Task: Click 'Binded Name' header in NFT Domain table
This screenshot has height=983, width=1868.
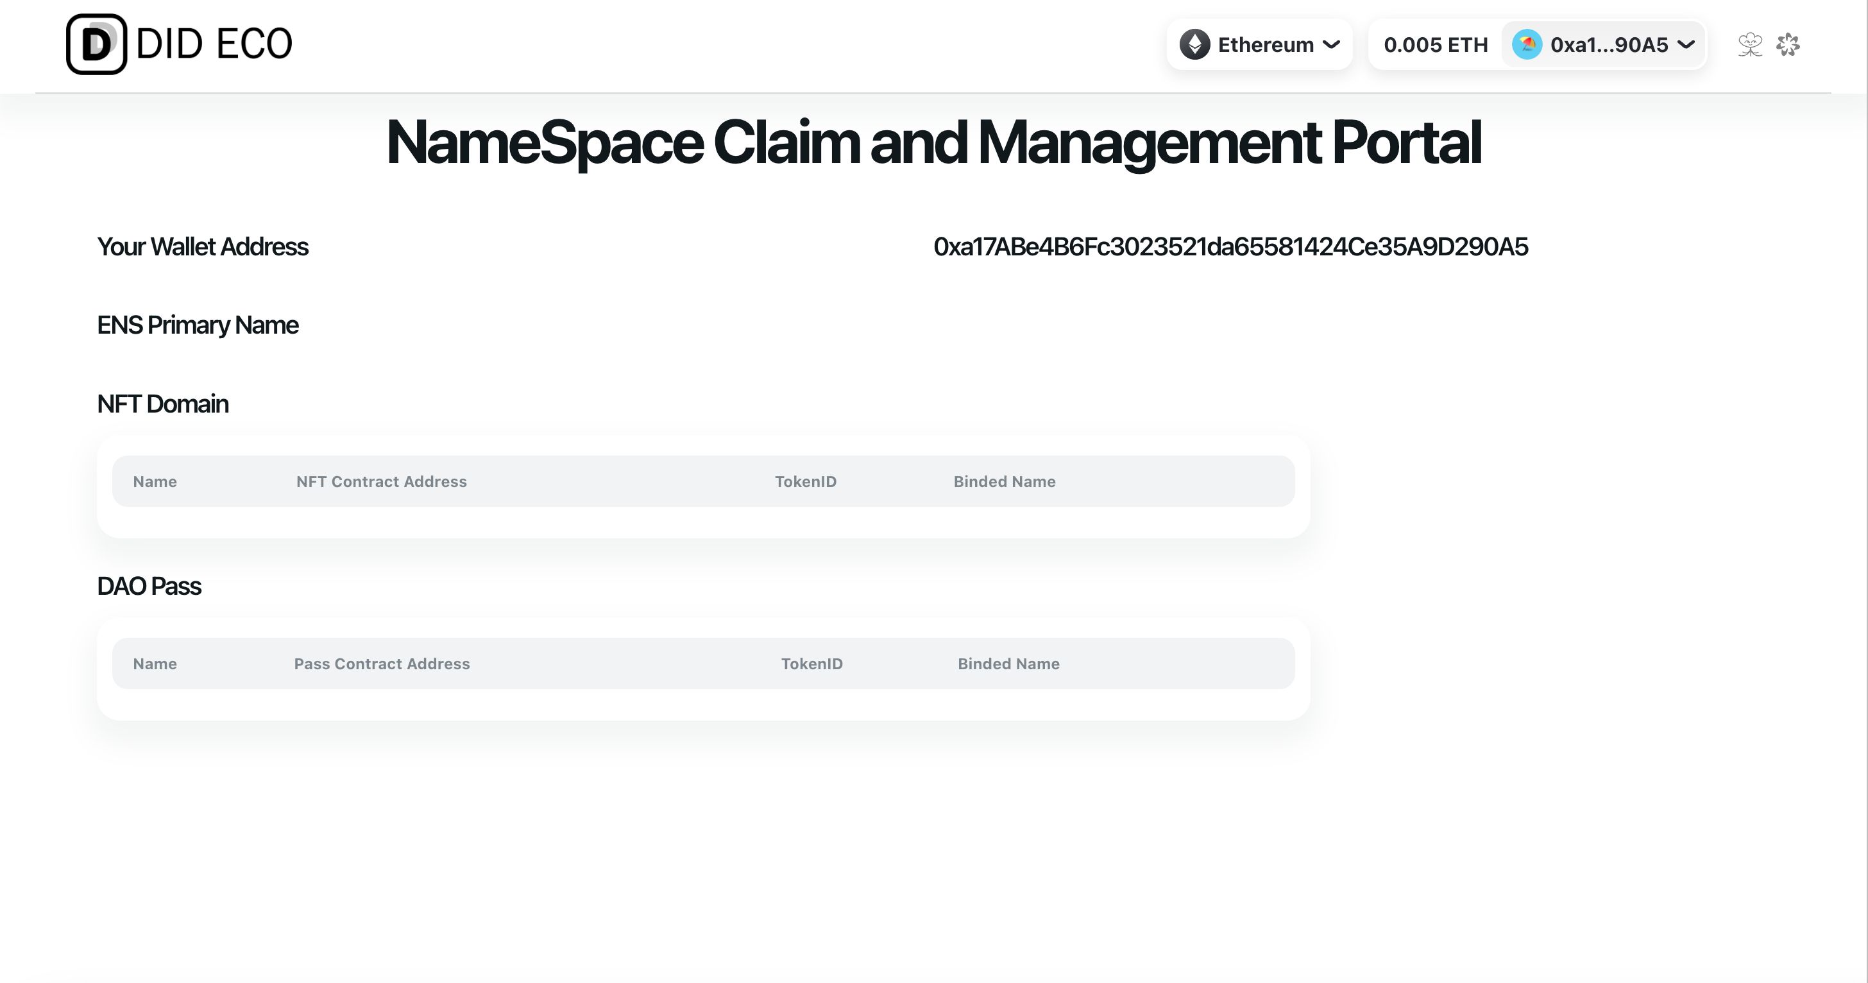Action: 1005,482
